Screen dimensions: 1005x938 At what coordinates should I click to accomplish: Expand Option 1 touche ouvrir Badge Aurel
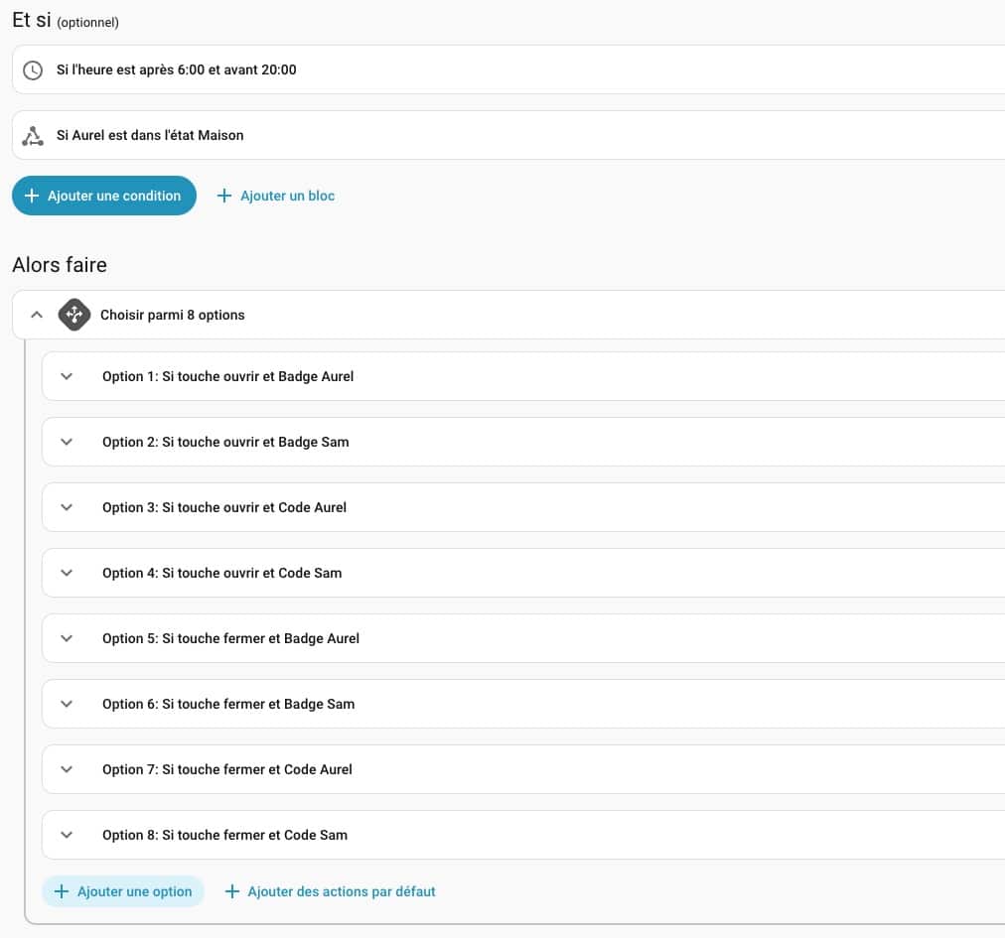[67, 377]
